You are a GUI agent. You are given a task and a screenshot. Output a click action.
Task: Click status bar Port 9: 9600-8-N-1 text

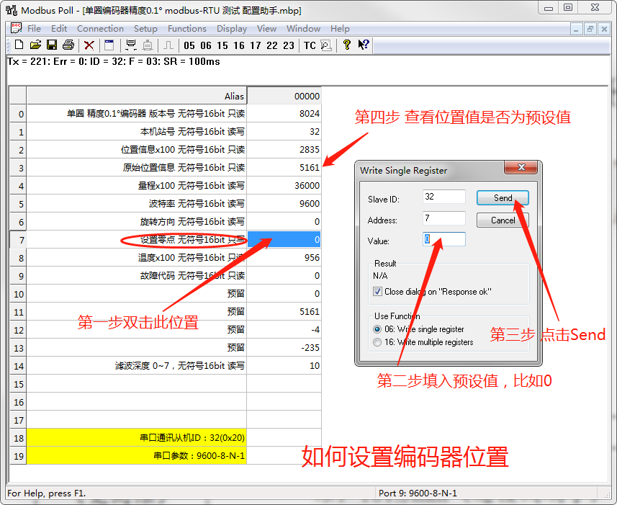418,493
